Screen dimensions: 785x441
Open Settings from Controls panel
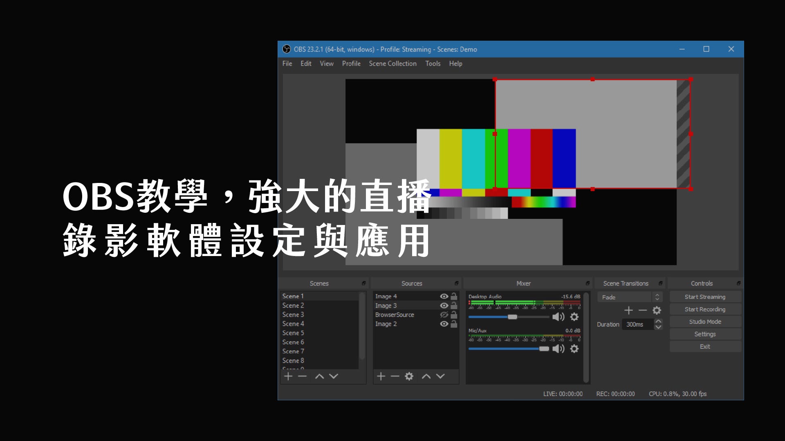tap(705, 334)
